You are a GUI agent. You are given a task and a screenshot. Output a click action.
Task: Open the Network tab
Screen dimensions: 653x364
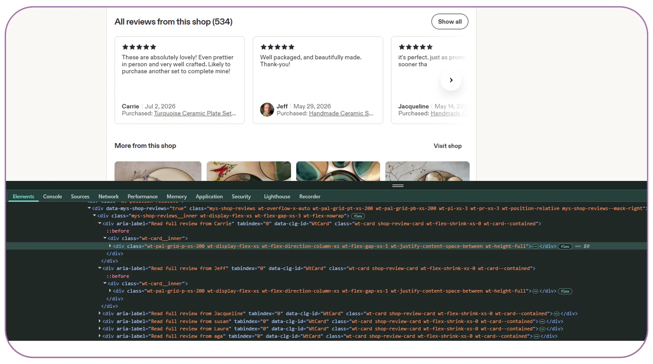click(x=108, y=196)
